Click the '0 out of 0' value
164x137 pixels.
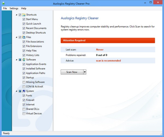tap(102, 55)
